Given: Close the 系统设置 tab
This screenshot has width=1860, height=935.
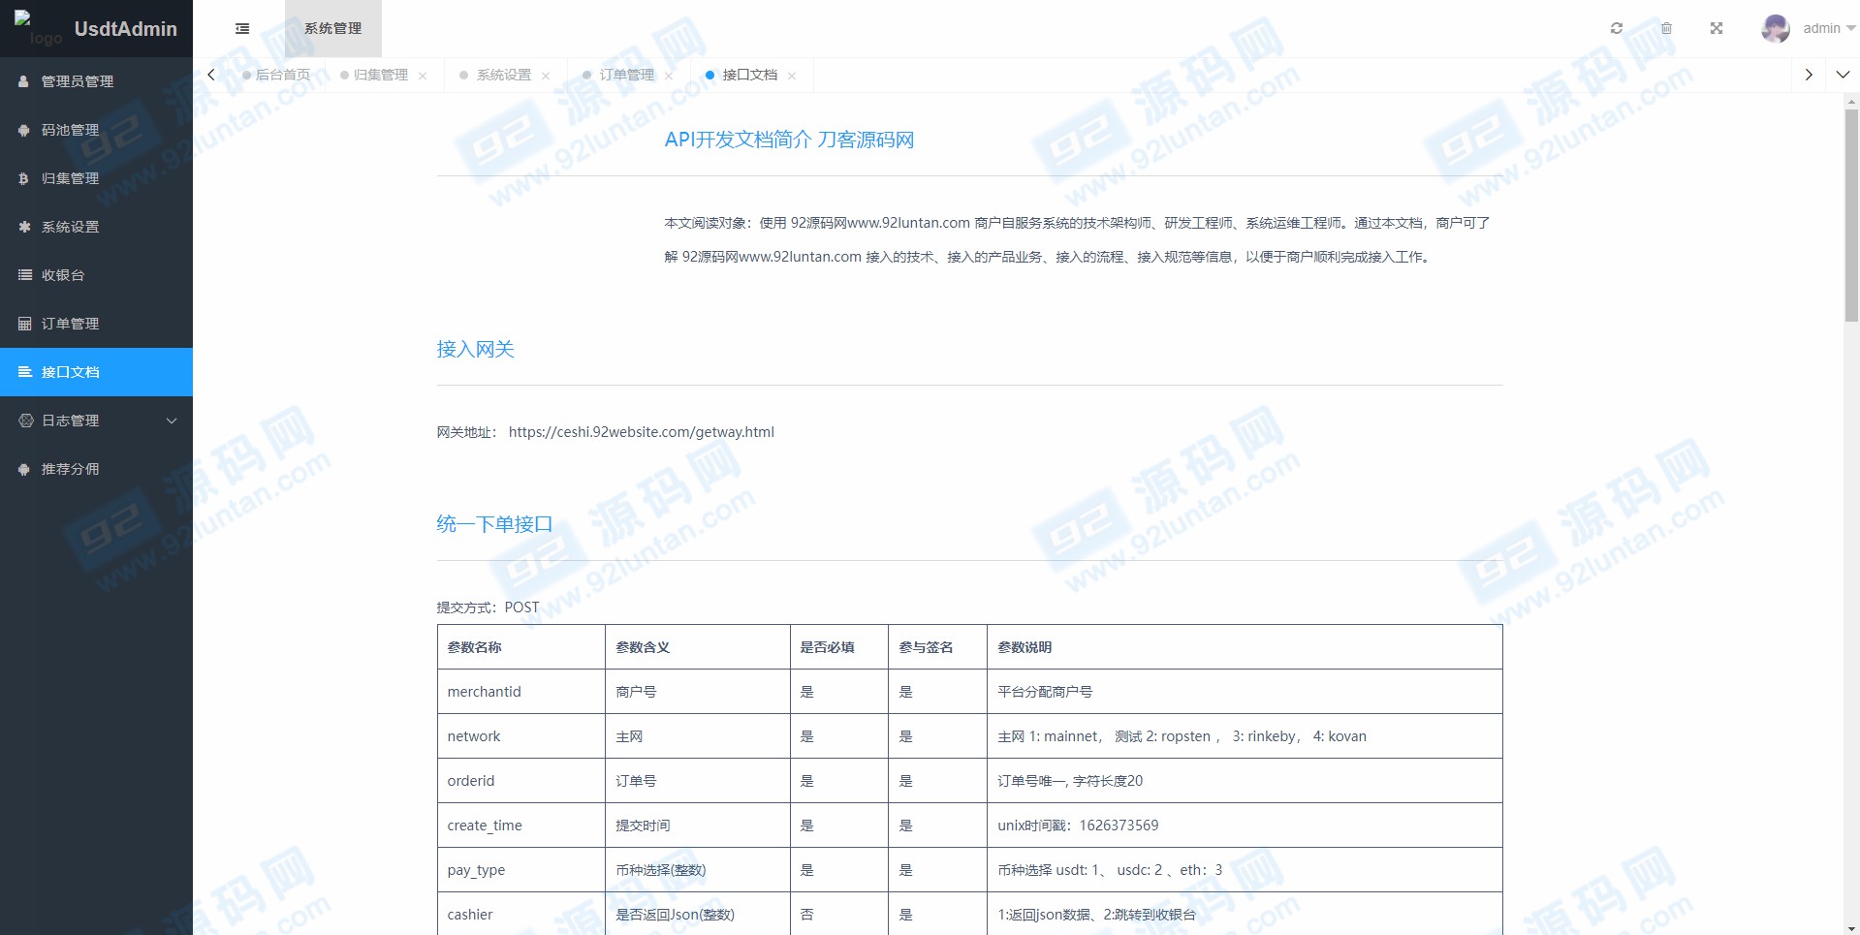Looking at the screenshot, I should [546, 76].
